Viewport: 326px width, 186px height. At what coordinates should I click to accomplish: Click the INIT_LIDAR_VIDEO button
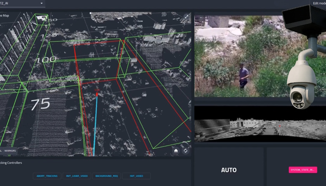pyautogui.click(x=76, y=176)
